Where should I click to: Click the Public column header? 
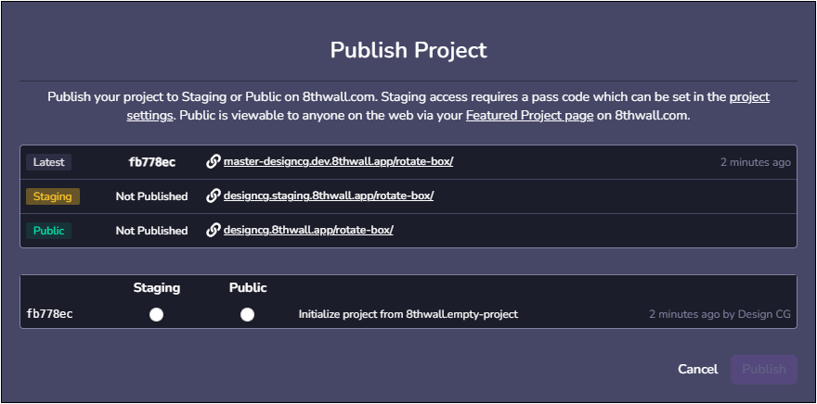(x=248, y=287)
